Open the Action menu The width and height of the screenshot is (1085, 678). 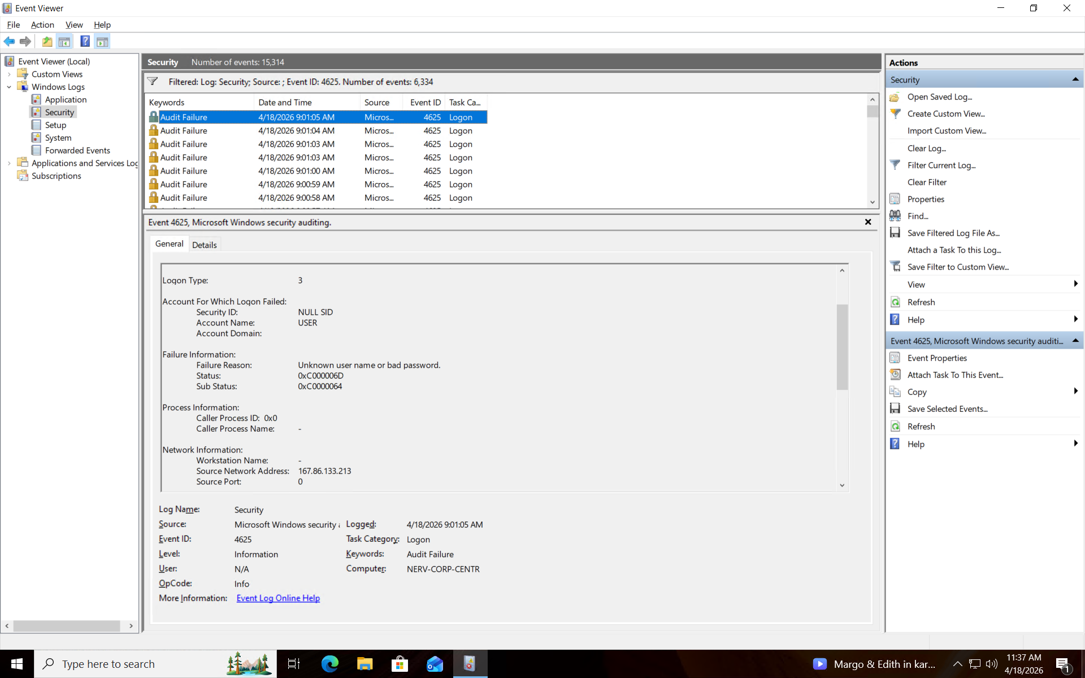(42, 25)
